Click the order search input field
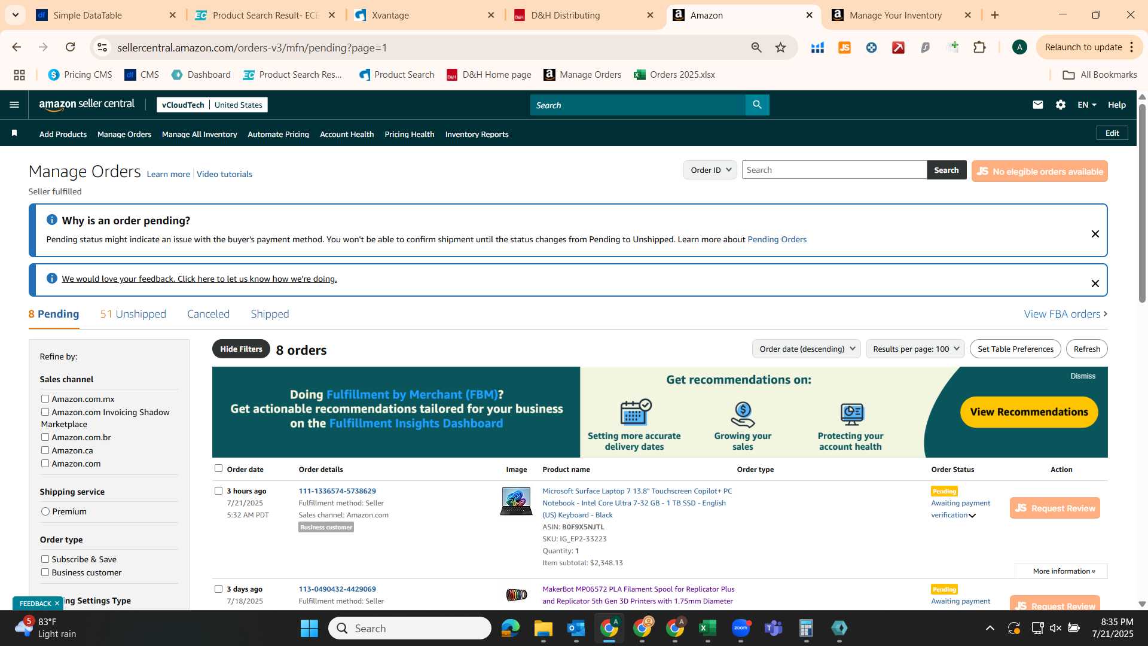This screenshot has height=646, width=1148. [834, 170]
